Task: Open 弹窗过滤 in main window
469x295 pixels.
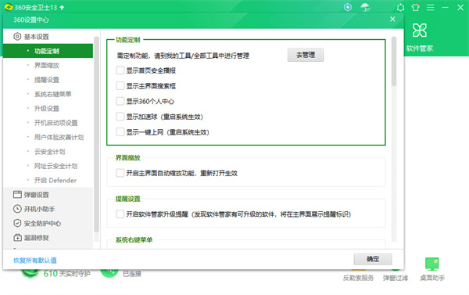Action: [x=396, y=278]
